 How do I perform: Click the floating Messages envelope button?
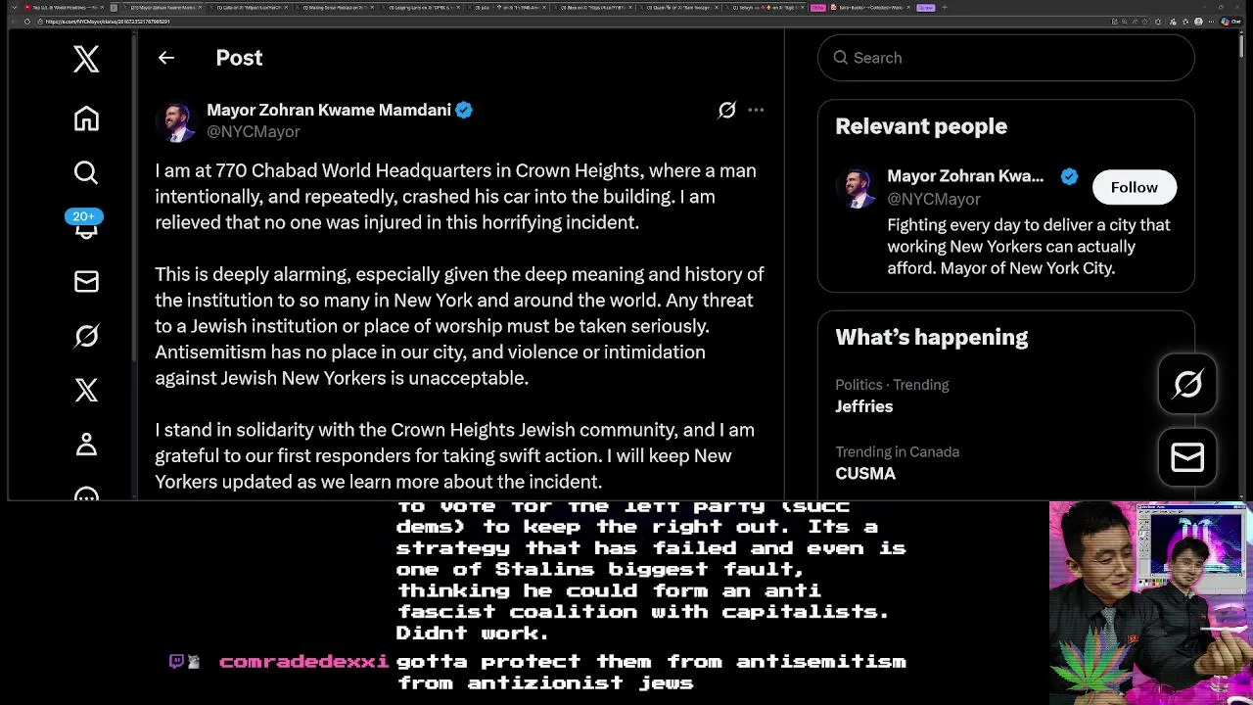[x=1187, y=457]
